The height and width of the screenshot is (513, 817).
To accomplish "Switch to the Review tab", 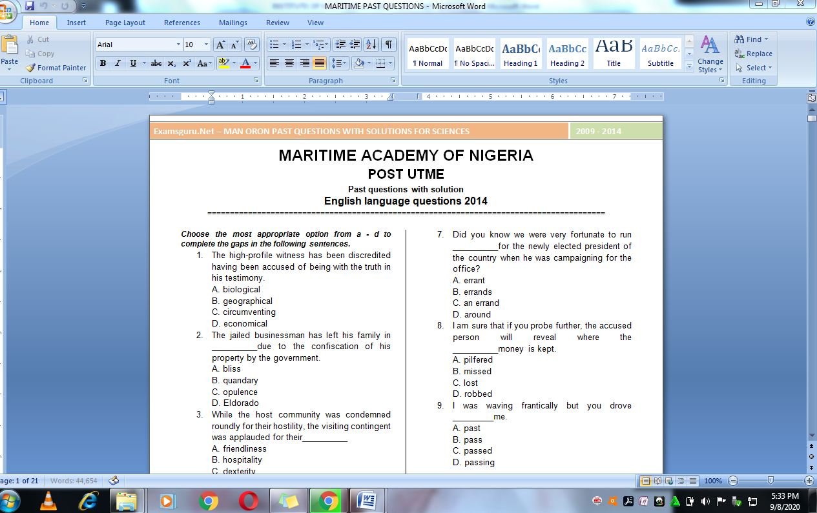I will click(278, 23).
